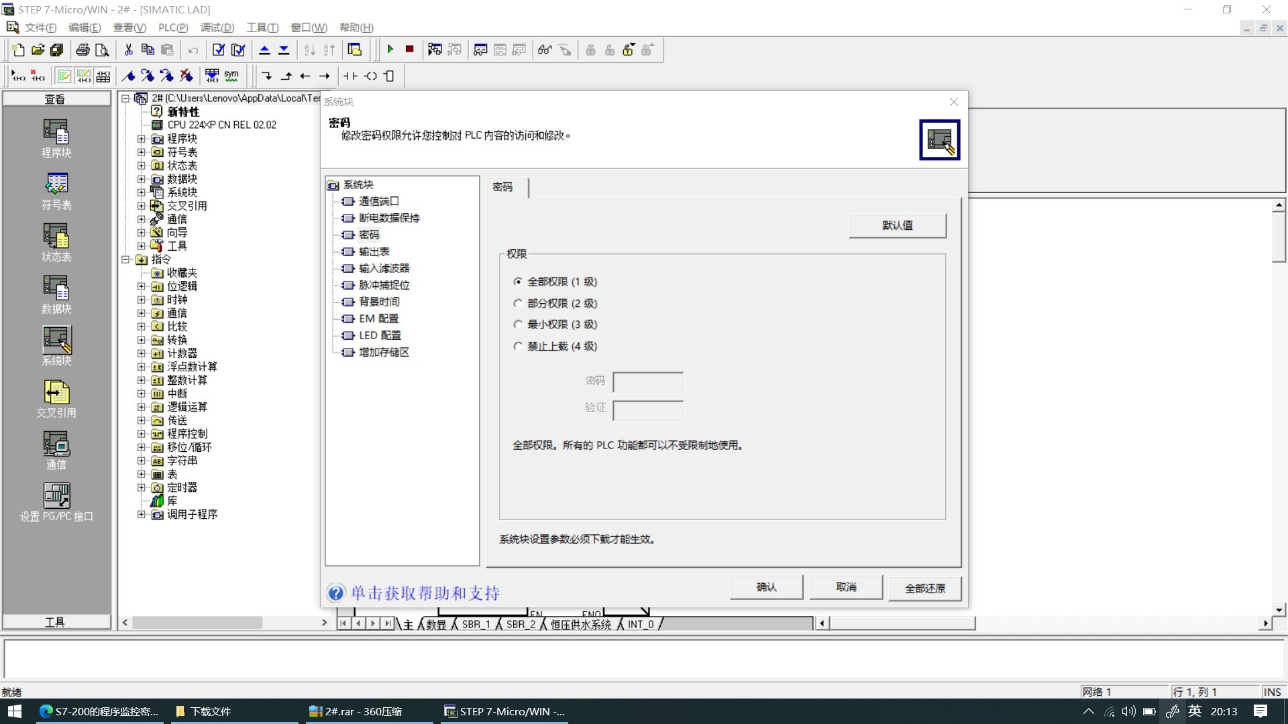Open the PLC(P) menu

(x=172, y=27)
